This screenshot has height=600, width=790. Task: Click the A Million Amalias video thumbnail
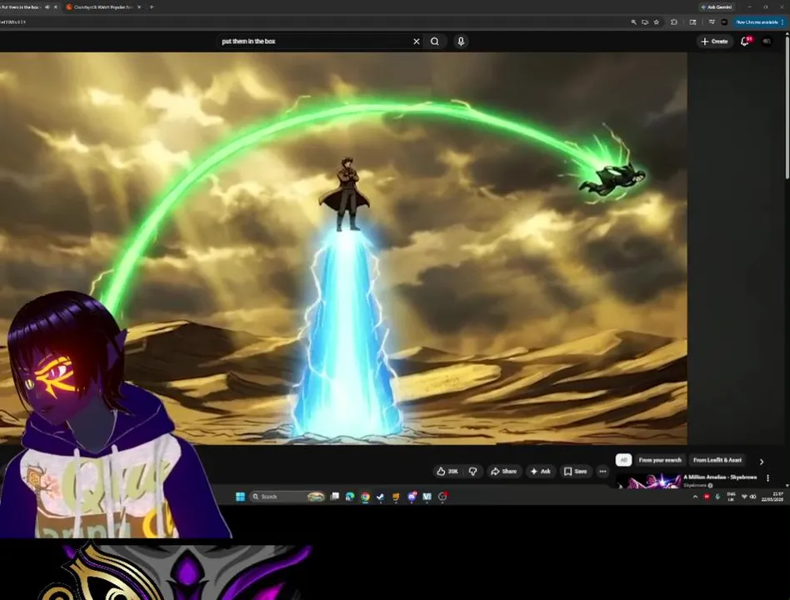647,482
